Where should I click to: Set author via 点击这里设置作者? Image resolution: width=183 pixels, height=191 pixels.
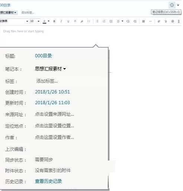(54, 137)
